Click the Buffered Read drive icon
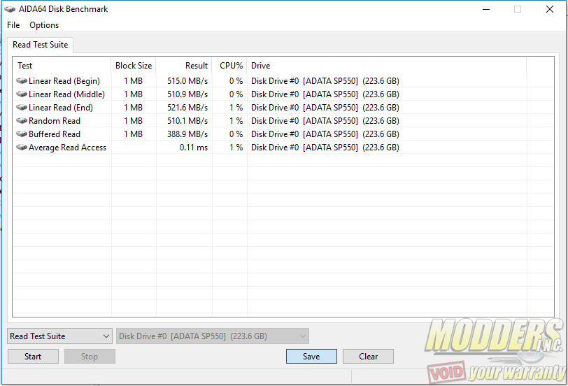 (22, 134)
